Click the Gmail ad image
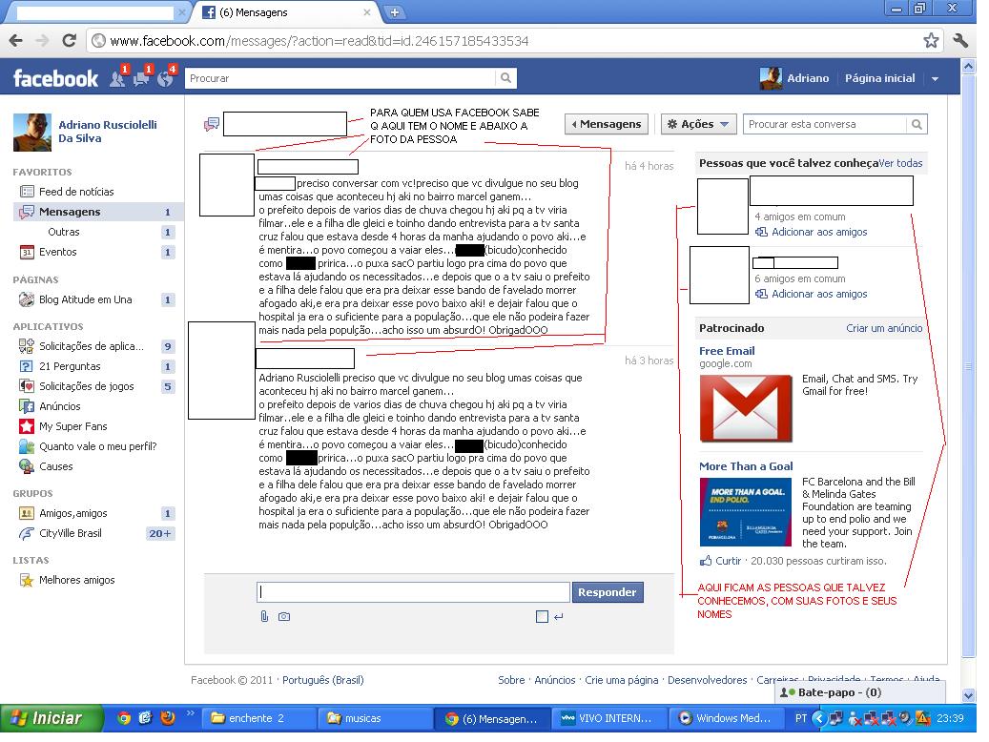This screenshot has width=989, height=742. [x=746, y=408]
